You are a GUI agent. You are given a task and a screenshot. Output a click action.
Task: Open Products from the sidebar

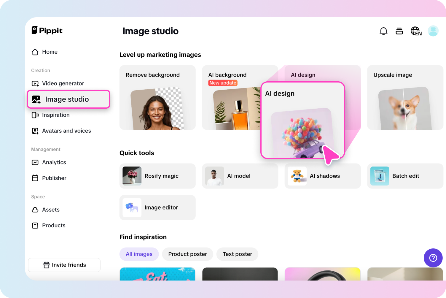53,225
